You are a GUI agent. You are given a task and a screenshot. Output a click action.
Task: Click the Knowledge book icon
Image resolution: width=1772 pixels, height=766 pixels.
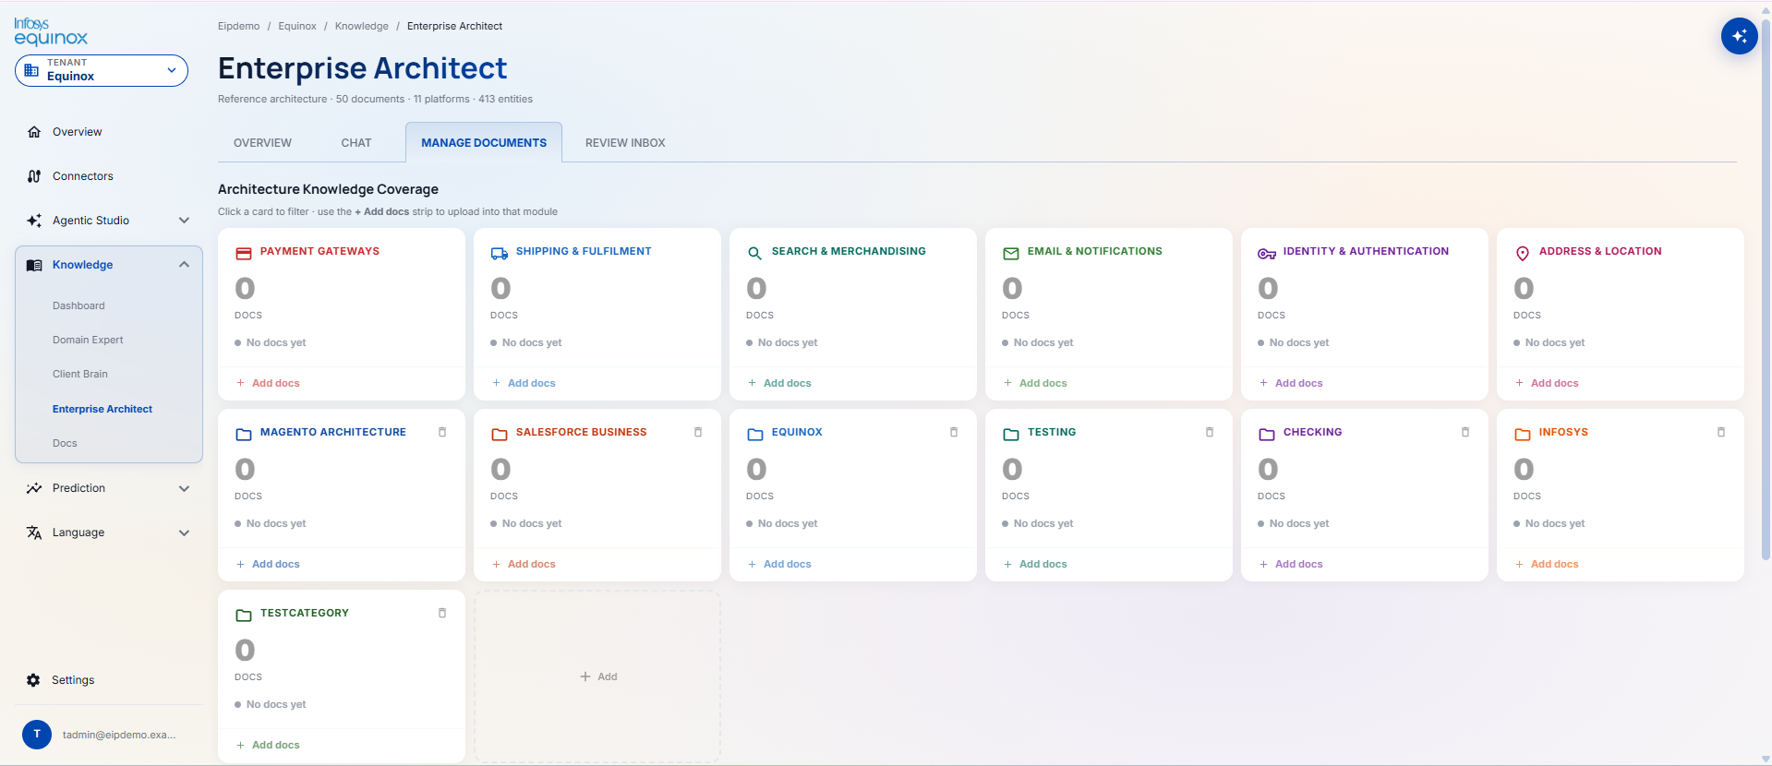[x=34, y=265]
